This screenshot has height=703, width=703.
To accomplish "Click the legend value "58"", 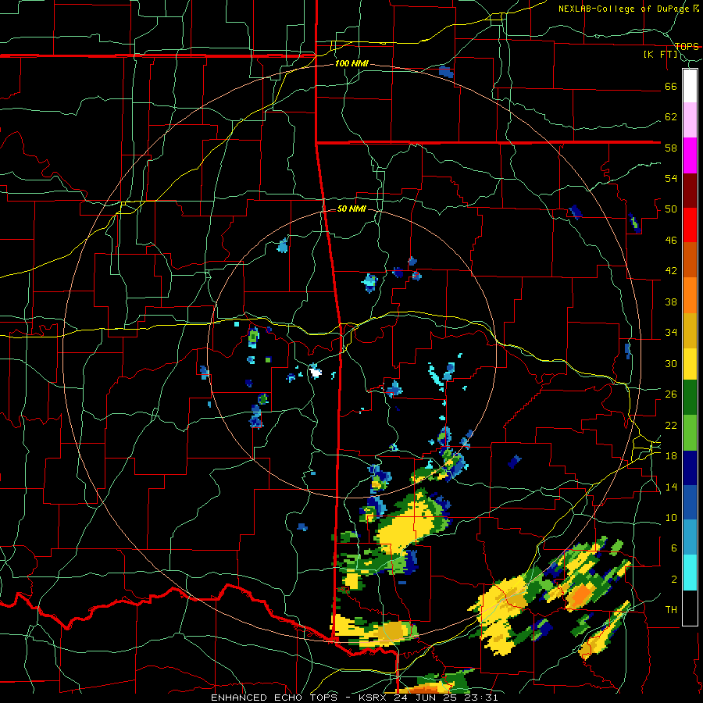I will coord(671,148).
